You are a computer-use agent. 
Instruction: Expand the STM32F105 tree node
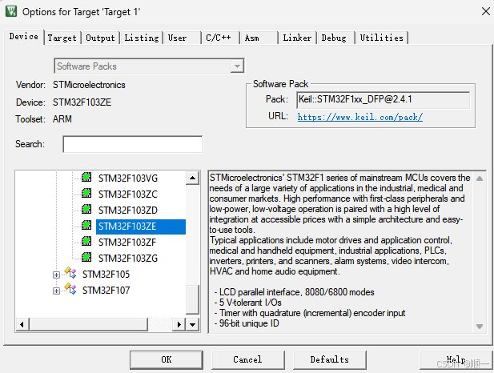point(56,275)
